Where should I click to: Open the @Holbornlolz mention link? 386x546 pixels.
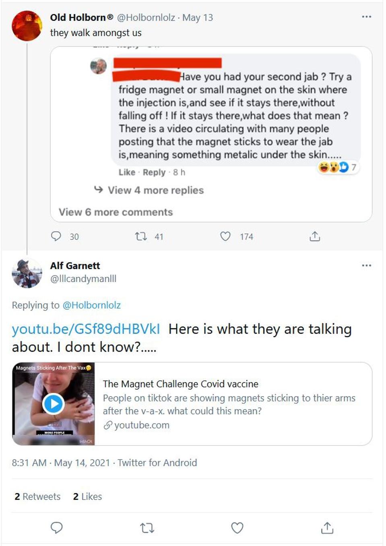[x=92, y=305]
